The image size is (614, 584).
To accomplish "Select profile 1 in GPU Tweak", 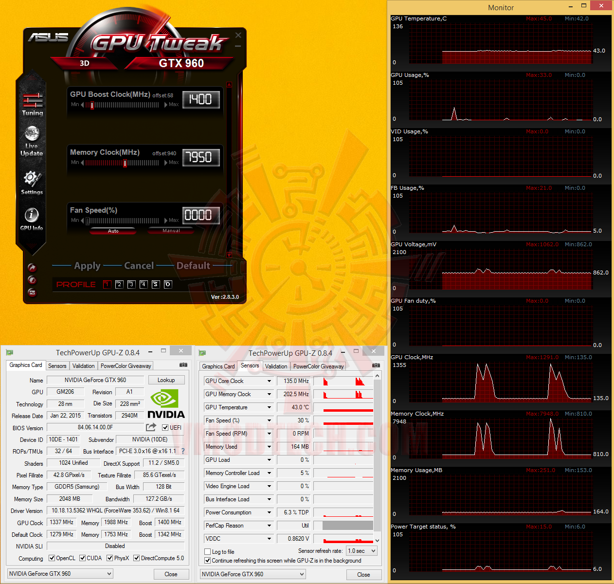I will (107, 284).
